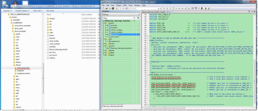Collapse the flexcan_interrupt_transfer project root node
Viewport: 258px width, 111px height.
tap(103, 21)
